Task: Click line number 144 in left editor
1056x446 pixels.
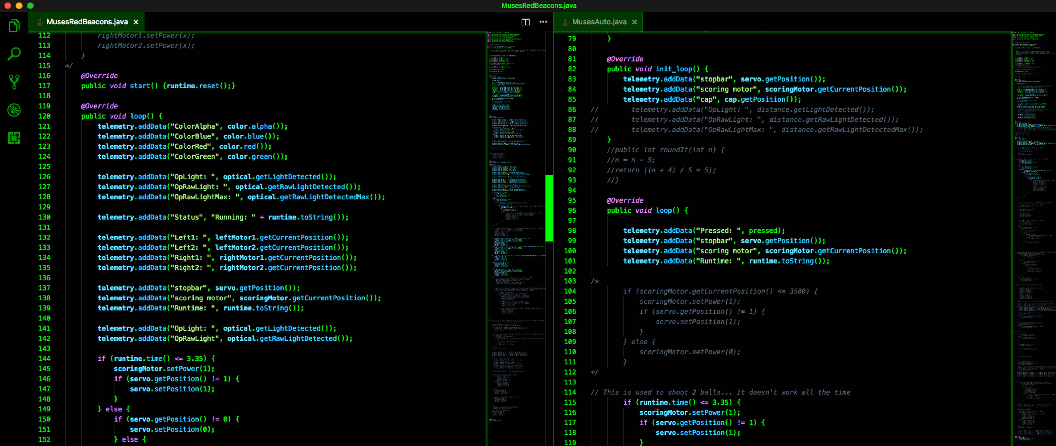Action: tap(44, 358)
